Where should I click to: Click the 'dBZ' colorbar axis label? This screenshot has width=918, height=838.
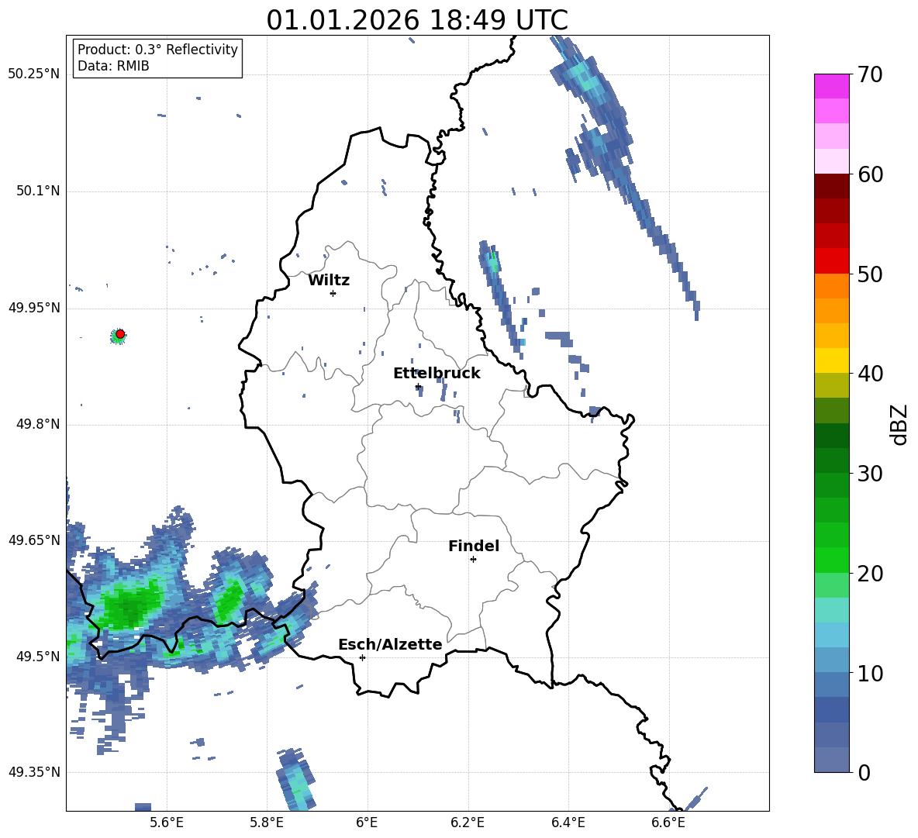(900, 424)
